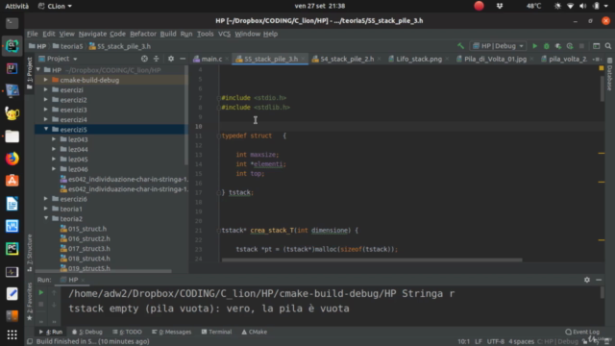Viewport: 615px width, 346px height.
Task: Toggle the CMake tool window
Action: point(254,332)
